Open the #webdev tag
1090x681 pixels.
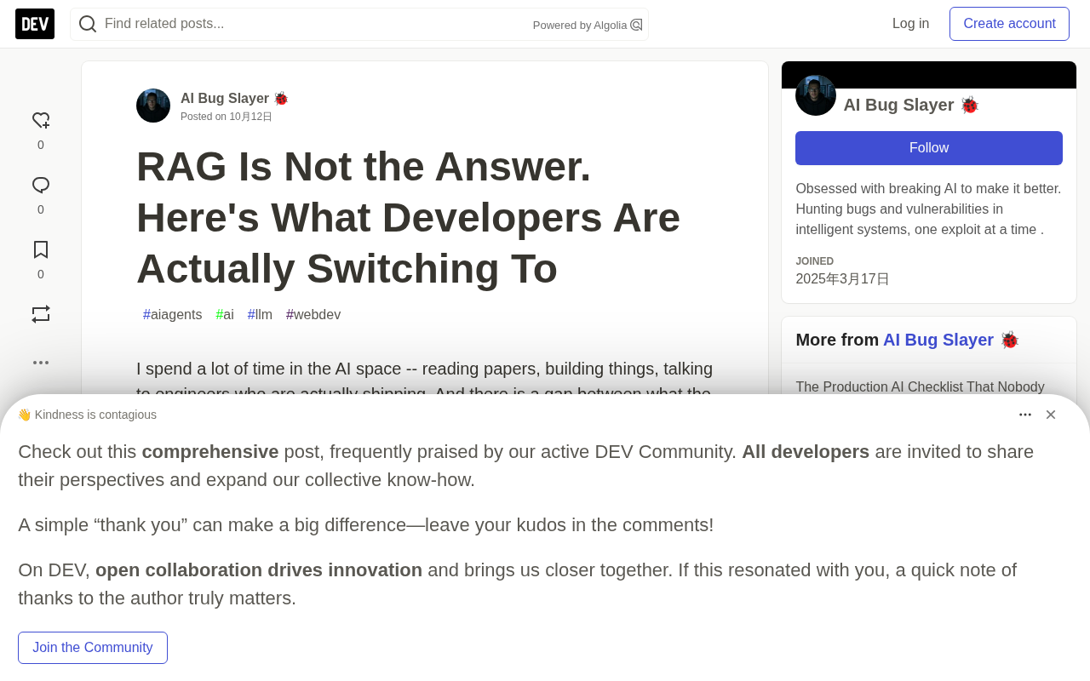point(313,315)
